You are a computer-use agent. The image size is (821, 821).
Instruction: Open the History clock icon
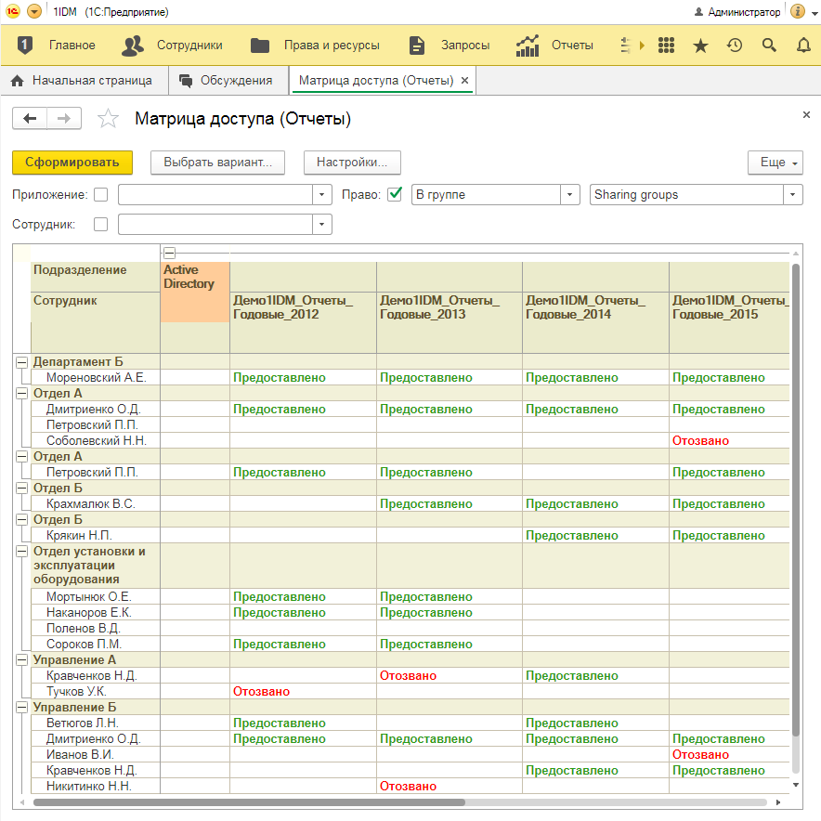pos(735,45)
